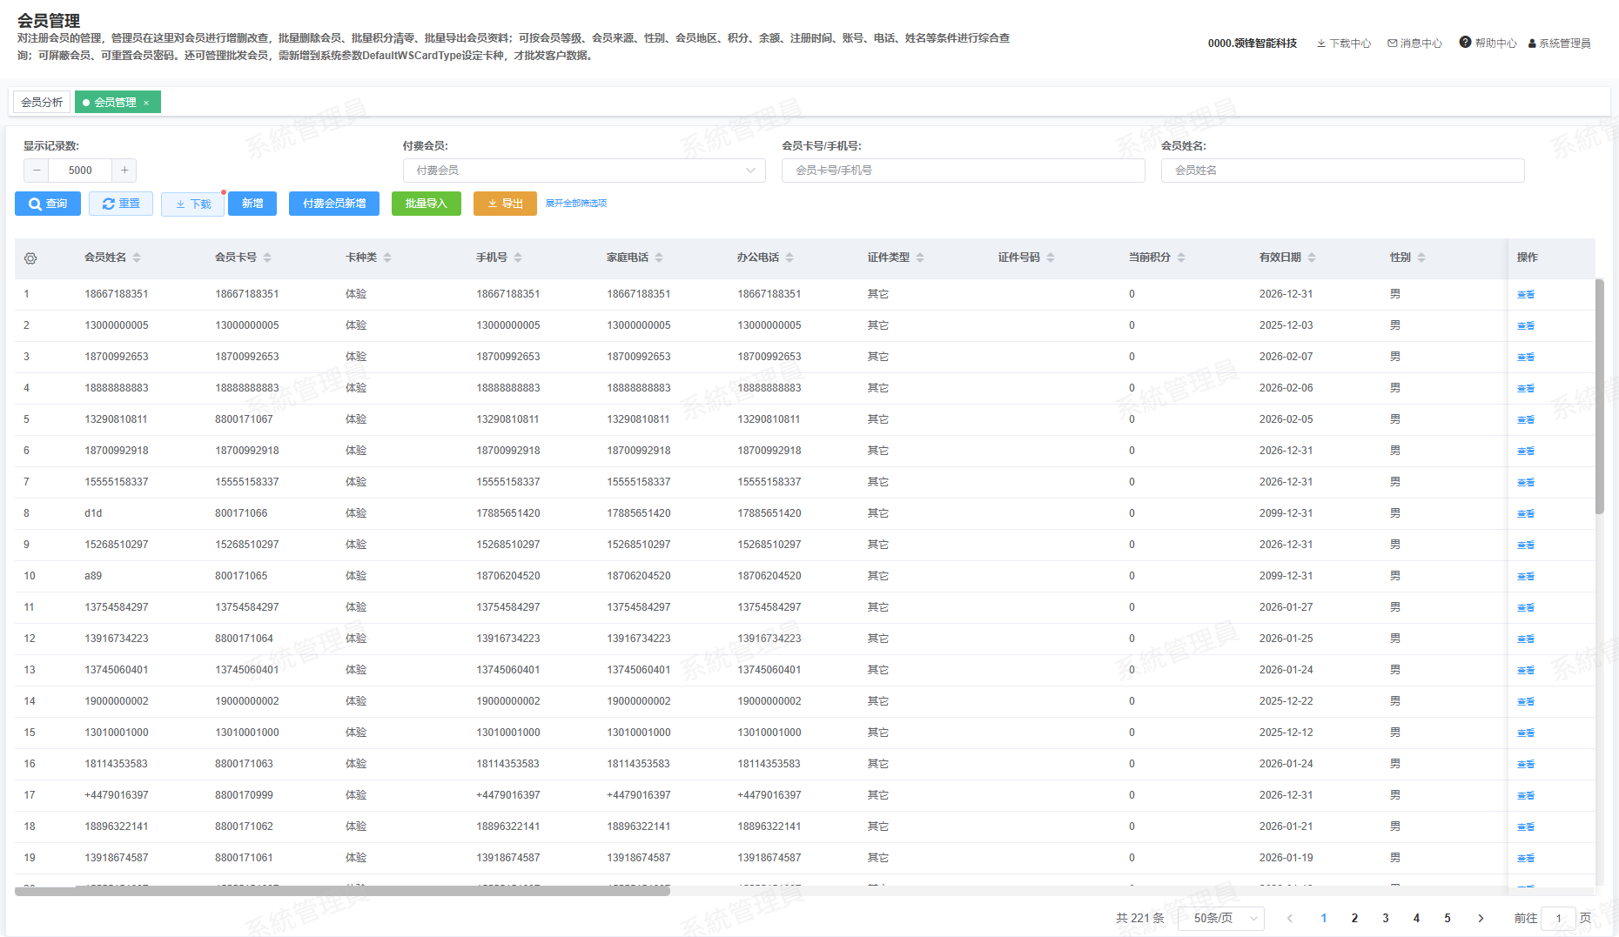
Task: Click the 付费会员新增 button
Action: coord(334,204)
